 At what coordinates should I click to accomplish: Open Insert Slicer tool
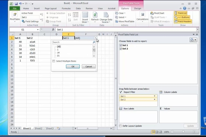click(85, 17)
